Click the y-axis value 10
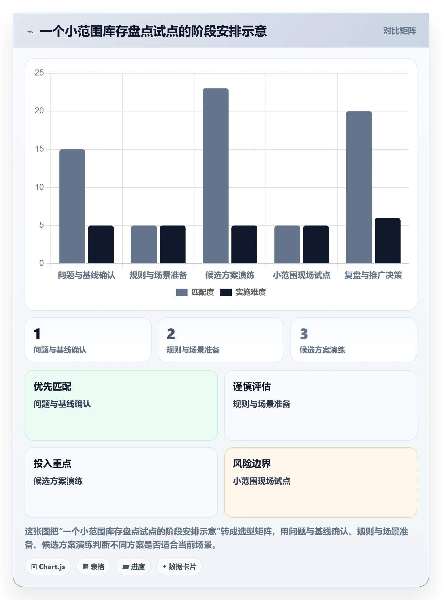This screenshot has width=442, height=600. 39,187
